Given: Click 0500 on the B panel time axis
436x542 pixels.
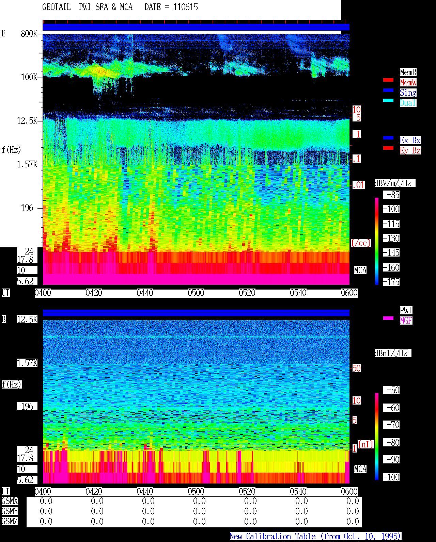Looking at the screenshot, I should (196, 491).
